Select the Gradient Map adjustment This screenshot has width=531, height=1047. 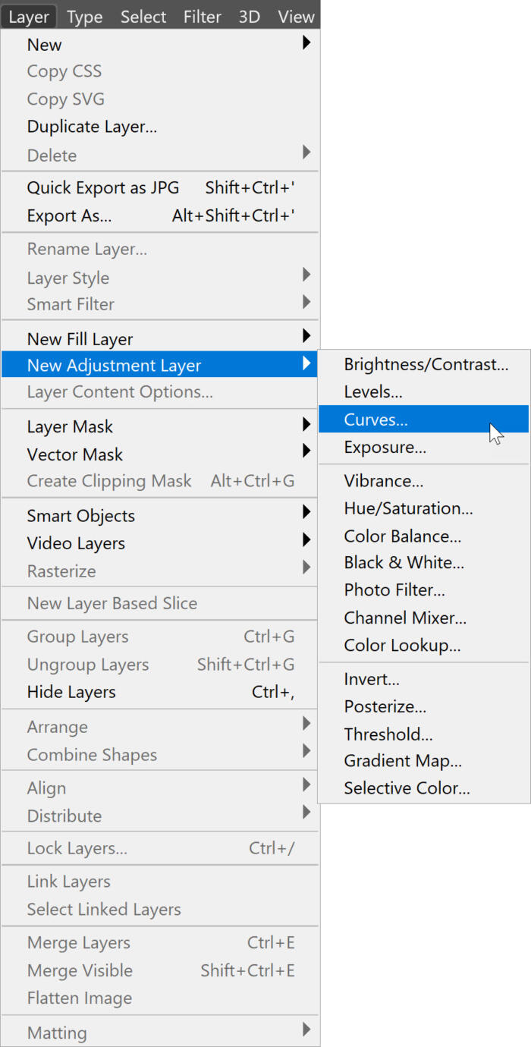pos(404,760)
